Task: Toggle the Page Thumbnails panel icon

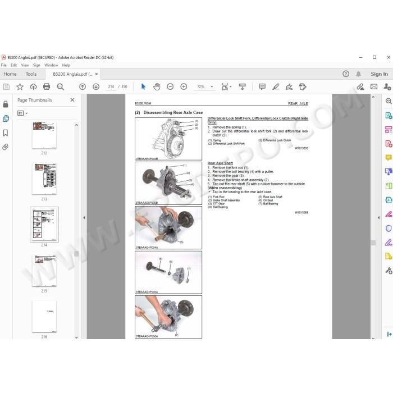Action: [6, 118]
